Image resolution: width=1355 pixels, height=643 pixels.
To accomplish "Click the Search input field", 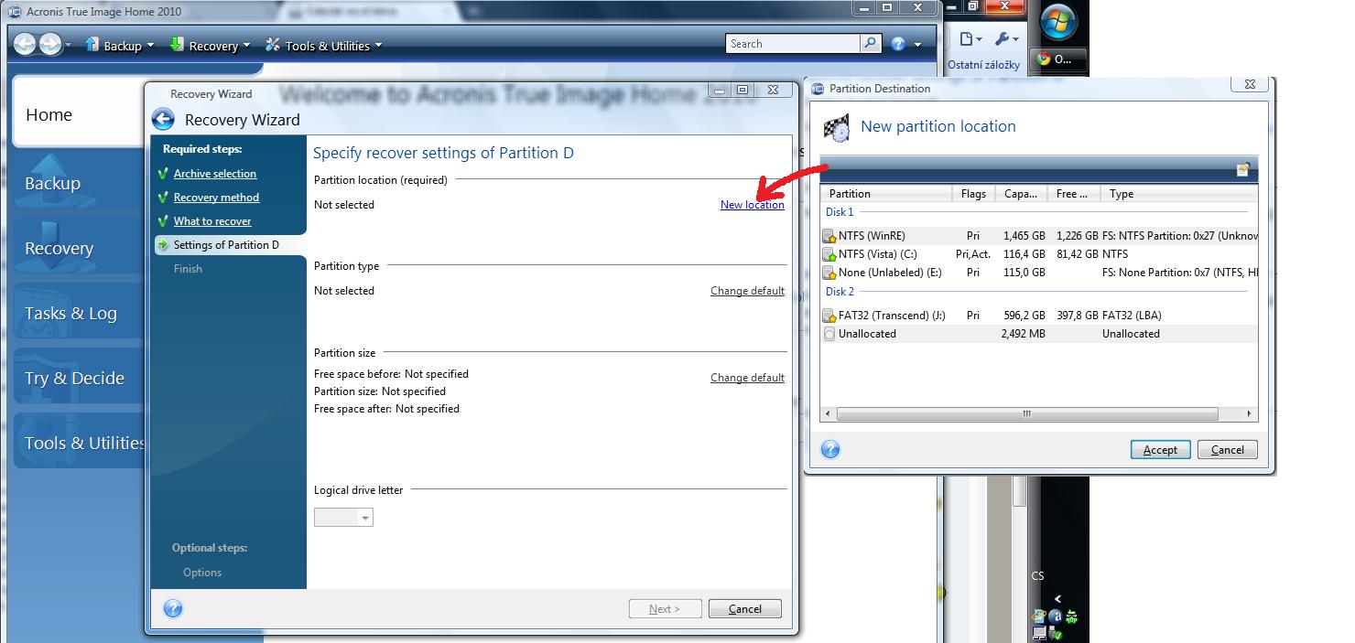I will coord(793,44).
